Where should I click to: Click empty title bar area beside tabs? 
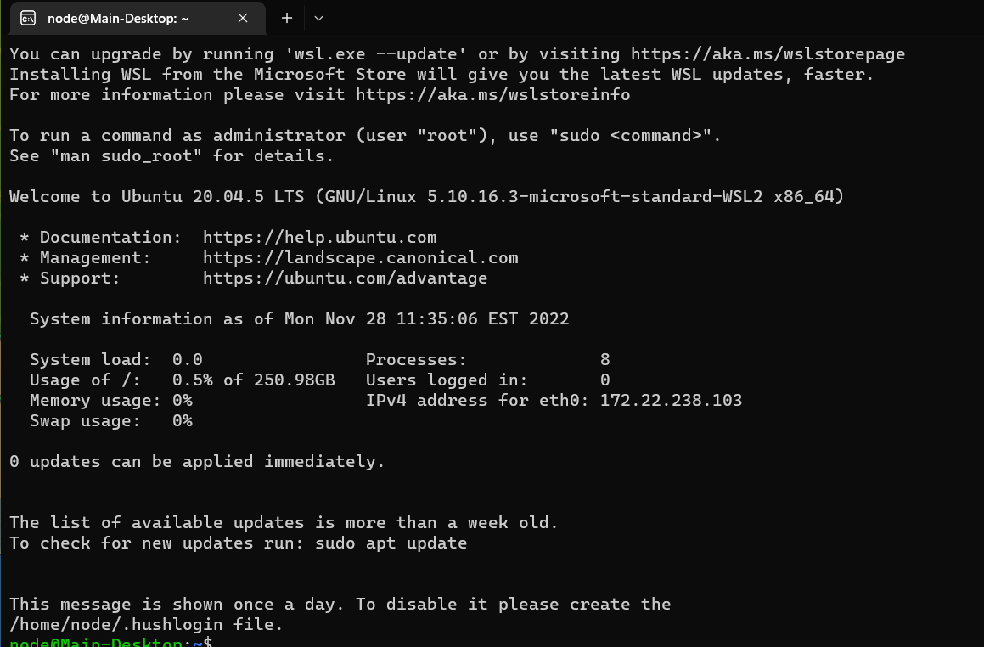click(x=653, y=18)
